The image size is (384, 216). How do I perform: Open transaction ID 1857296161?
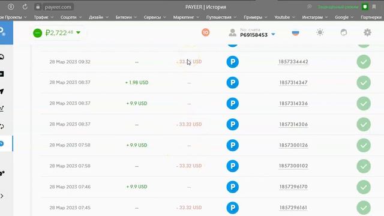tap(293, 208)
